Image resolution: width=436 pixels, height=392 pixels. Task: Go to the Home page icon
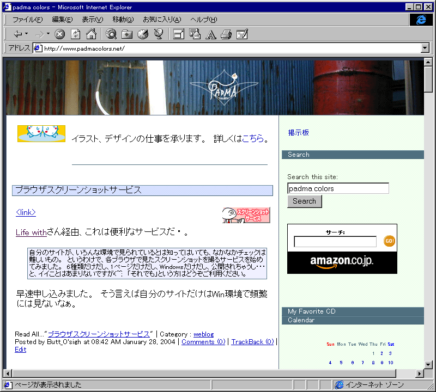tap(91, 34)
